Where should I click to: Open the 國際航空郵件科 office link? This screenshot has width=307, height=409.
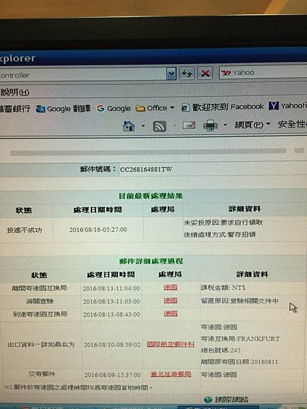pyautogui.click(x=171, y=344)
